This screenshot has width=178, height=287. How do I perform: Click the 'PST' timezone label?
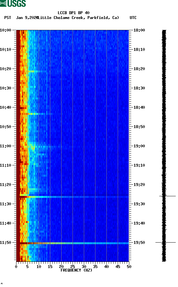point(8,18)
